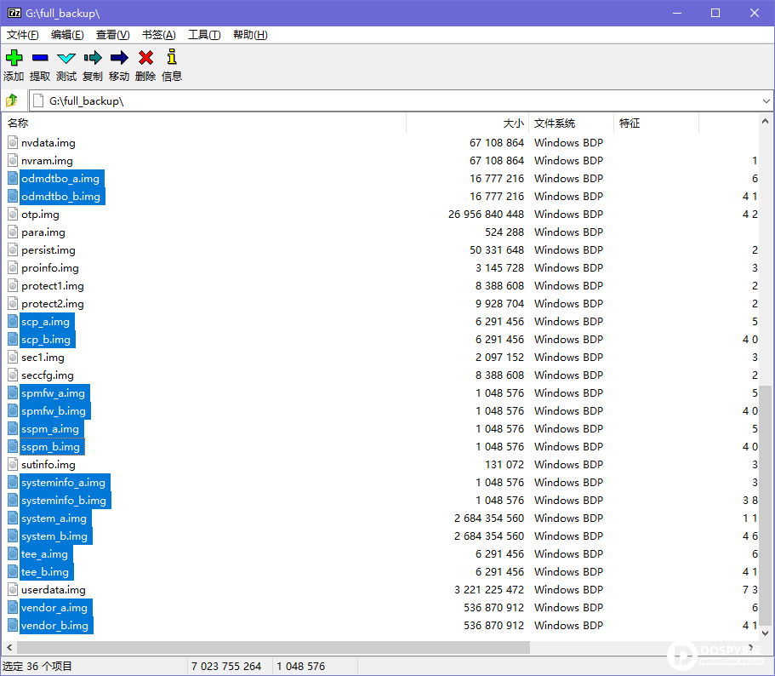Click the green Add (添加) toolbar icon

[14, 58]
